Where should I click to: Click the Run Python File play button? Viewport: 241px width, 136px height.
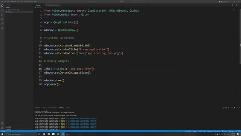(x=233, y=5)
